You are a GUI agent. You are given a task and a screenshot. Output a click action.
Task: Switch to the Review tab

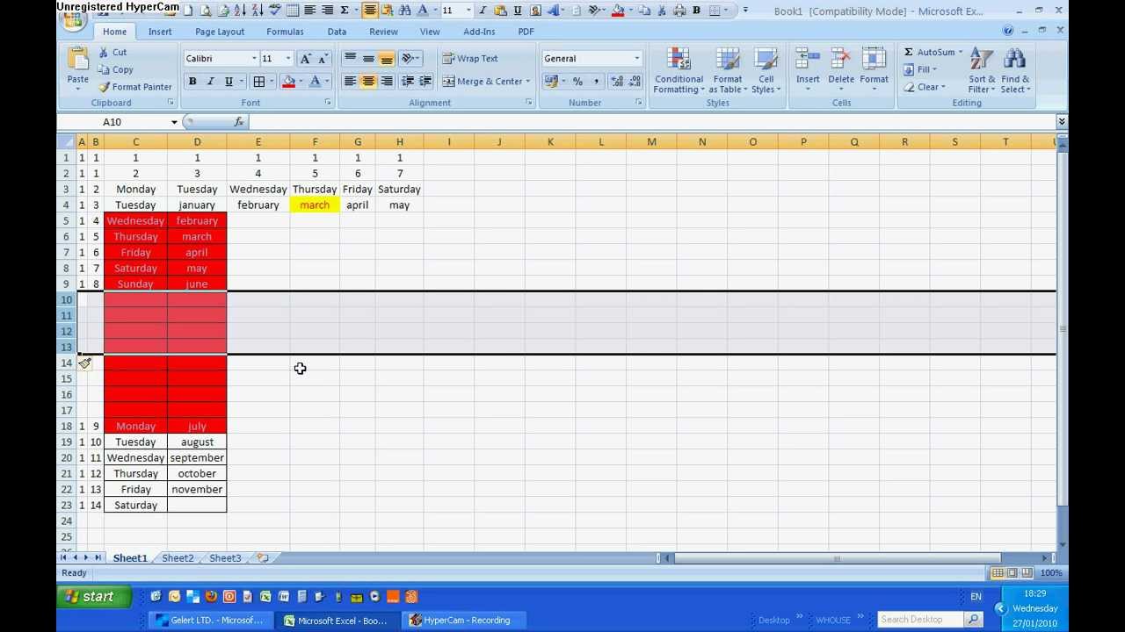(x=383, y=32)
